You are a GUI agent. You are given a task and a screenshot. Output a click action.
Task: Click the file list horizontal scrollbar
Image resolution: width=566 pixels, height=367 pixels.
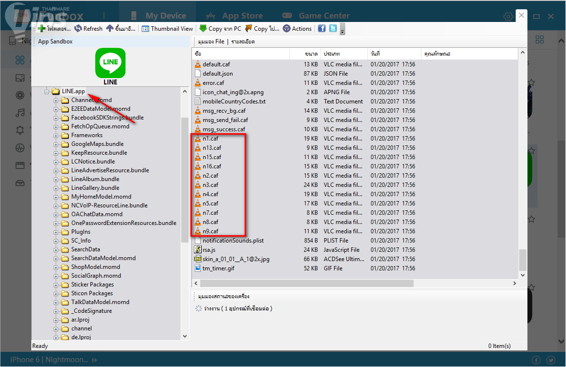pyautogui.click(x=307, y=283)
